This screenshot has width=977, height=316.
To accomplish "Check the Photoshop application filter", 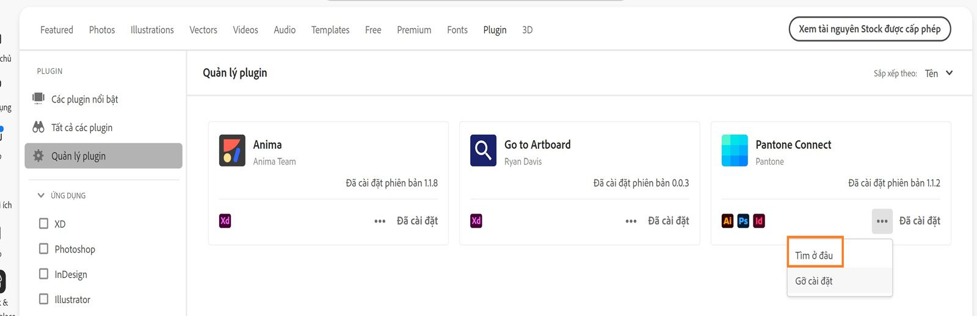I will (x=43, y=249).
